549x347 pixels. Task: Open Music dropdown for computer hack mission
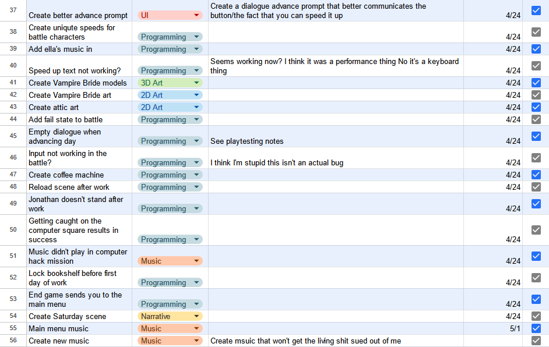click(x=196, y=261)
